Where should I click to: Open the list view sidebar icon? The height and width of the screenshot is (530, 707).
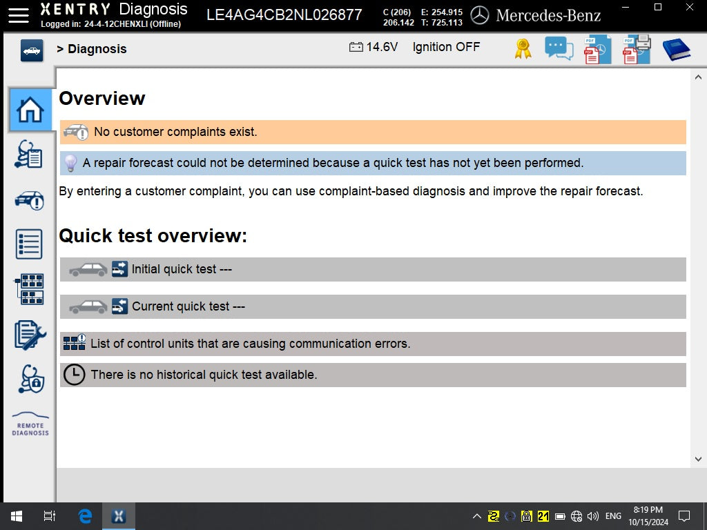pos(30,244)
